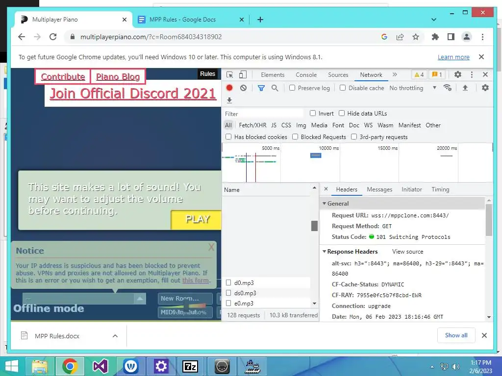This screenshot has width=502, height=376.
Task: Switch to the Console tab
Action: [306, 75]
